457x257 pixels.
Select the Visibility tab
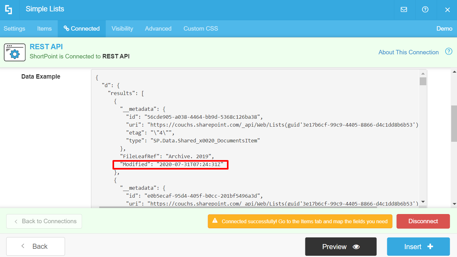pos(122,28)
